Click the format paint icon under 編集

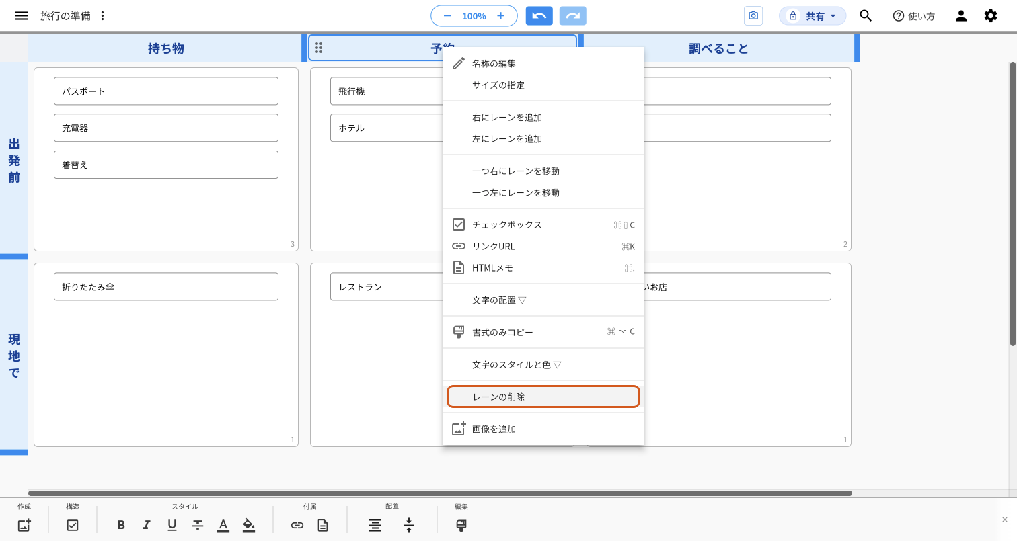tap(461, 525)
